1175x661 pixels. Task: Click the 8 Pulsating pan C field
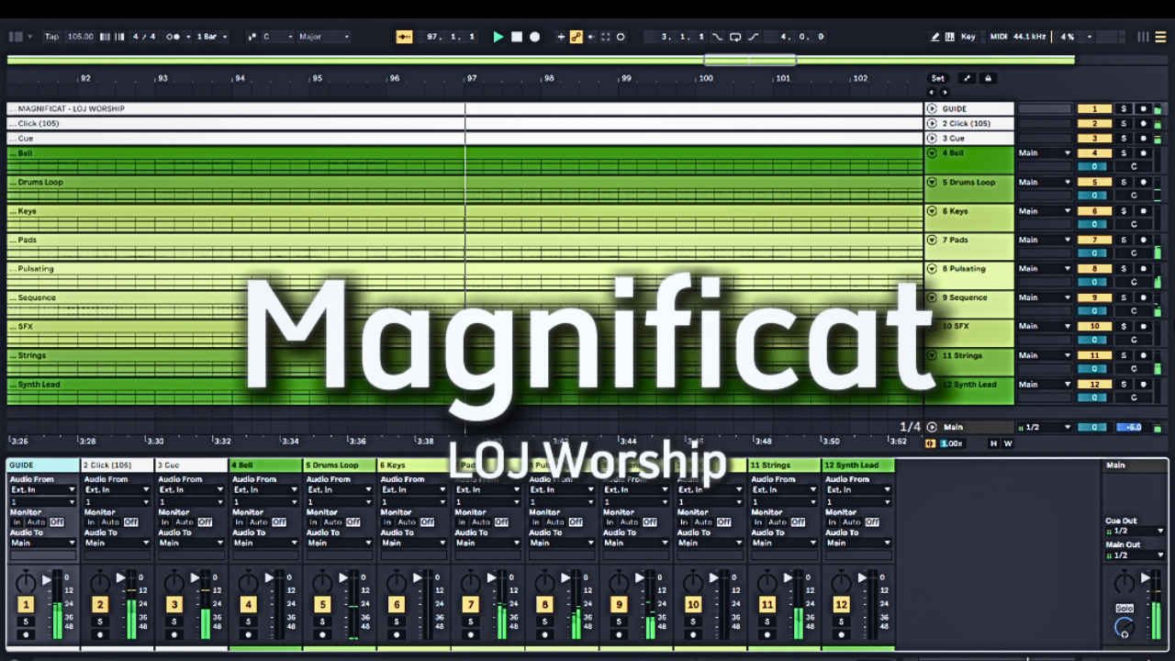point(1134,282)
